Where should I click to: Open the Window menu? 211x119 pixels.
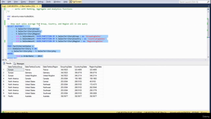pyautogui.click(x=57, y=2)
